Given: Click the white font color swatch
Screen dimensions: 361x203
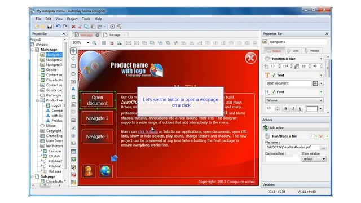Looking at the screenshot, I should tap(311, 109).
